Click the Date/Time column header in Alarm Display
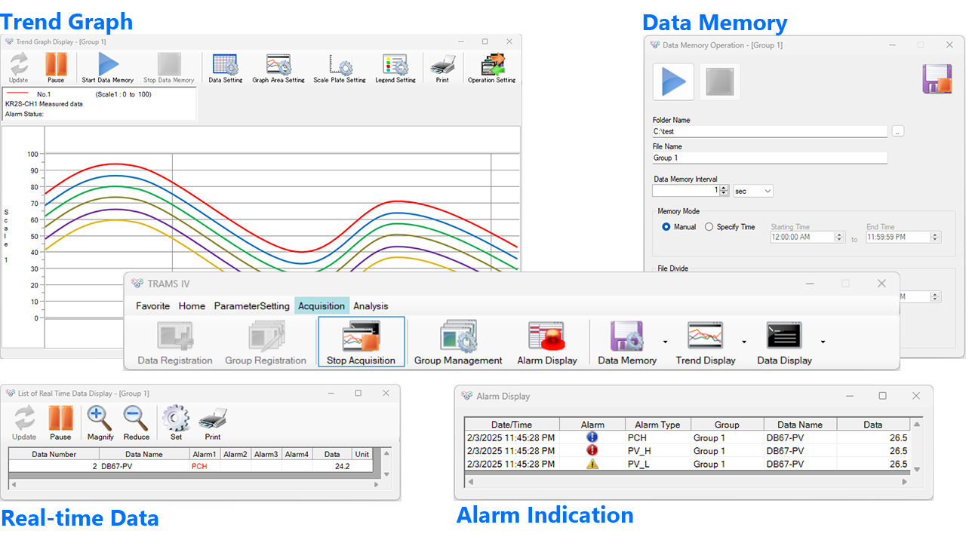Viewport: 966px width, 543px height. tap(512, 425)
